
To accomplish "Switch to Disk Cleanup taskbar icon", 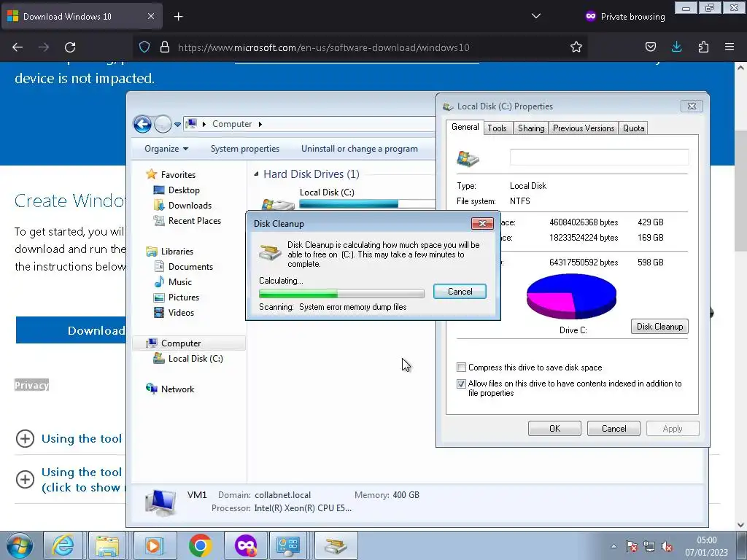I will click(336, 545).
